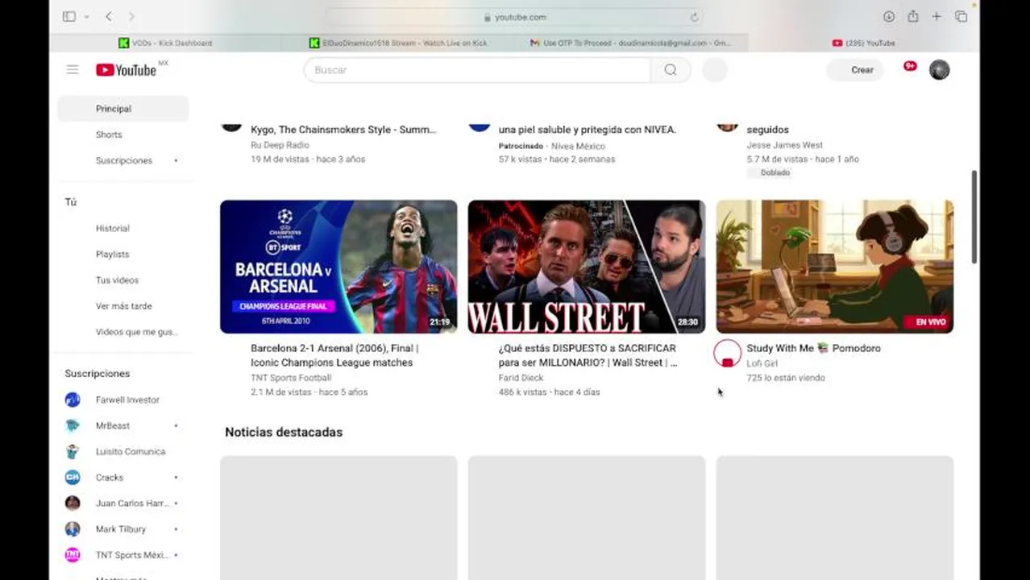Click the page vertical scrollbar

(974, 216)
